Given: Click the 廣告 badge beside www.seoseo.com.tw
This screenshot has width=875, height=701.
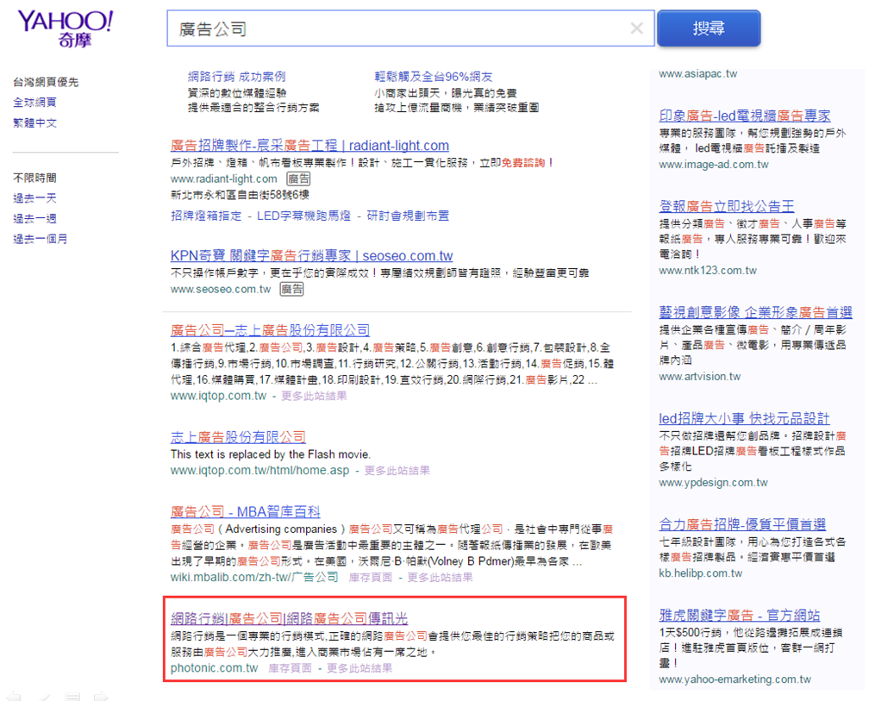Looking at the screenshot, I should [292, 289].
